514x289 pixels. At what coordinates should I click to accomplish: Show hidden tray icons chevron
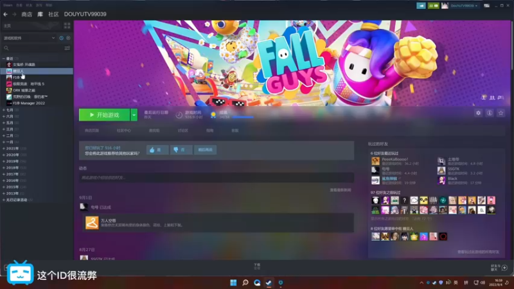click(421, 283)
